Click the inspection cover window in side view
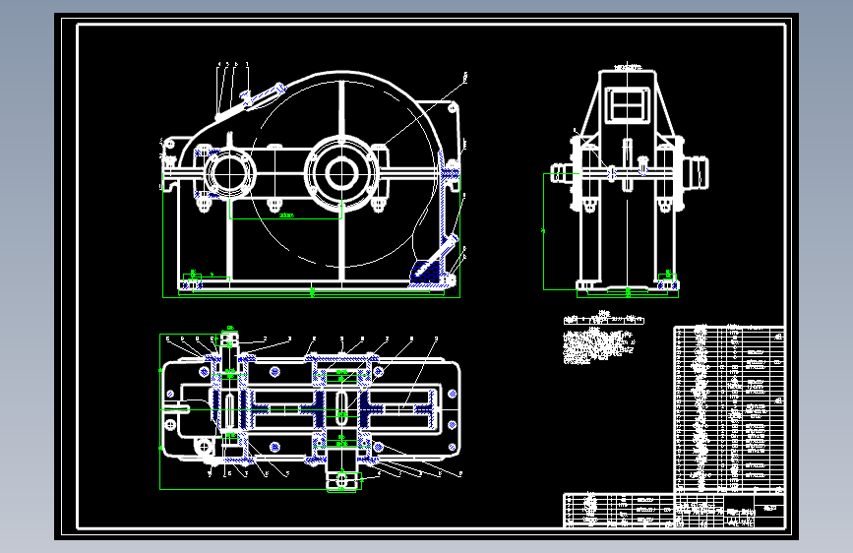The image size is (853, 553). (x=628, y=104)
